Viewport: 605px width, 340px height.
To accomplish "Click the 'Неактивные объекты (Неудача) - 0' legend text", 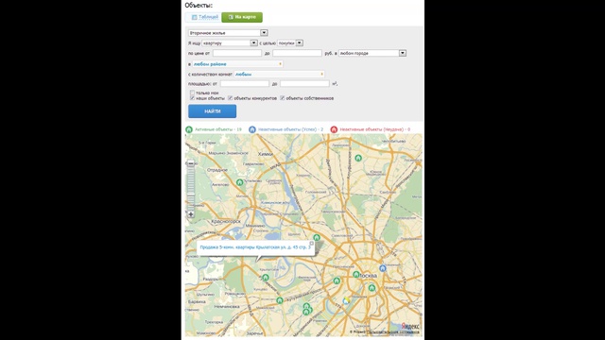I will [374, 129].
